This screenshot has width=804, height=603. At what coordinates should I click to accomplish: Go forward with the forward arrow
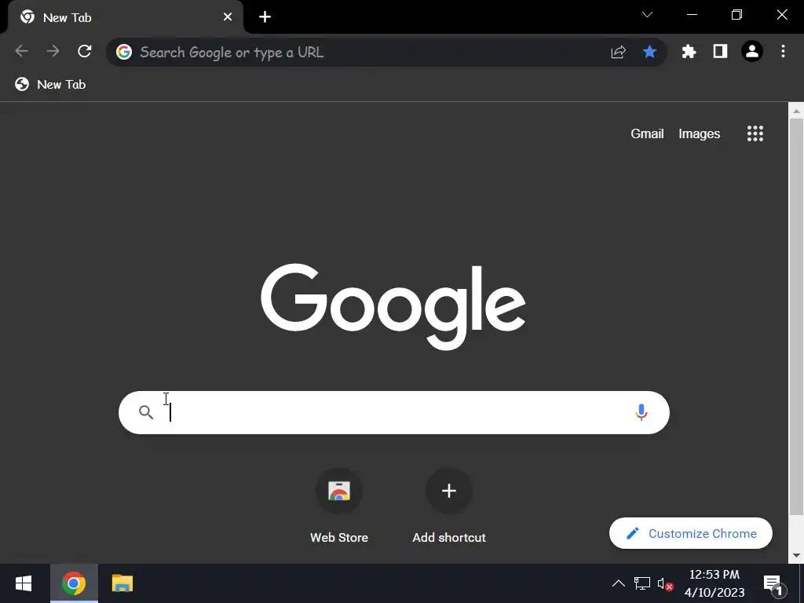(53, 51)
